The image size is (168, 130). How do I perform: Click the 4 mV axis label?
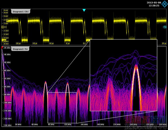click(6, 13)
